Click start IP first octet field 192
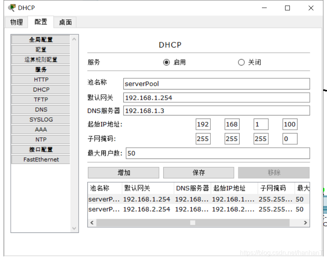Viewport: 327px width, 260px height. click(x=203, y=124)
